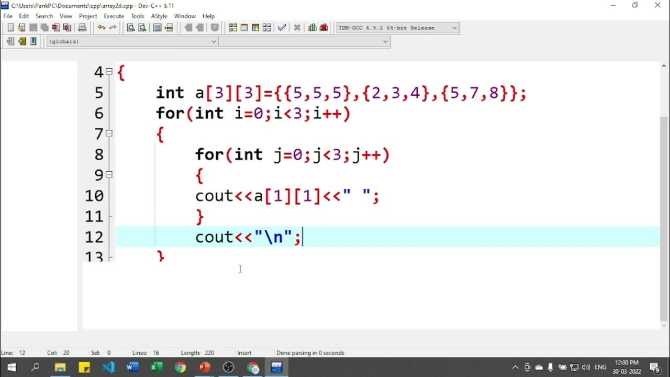This screenshot has width=670, height=377.
Task: Collapse the code block on line 7
Action: 109,134
